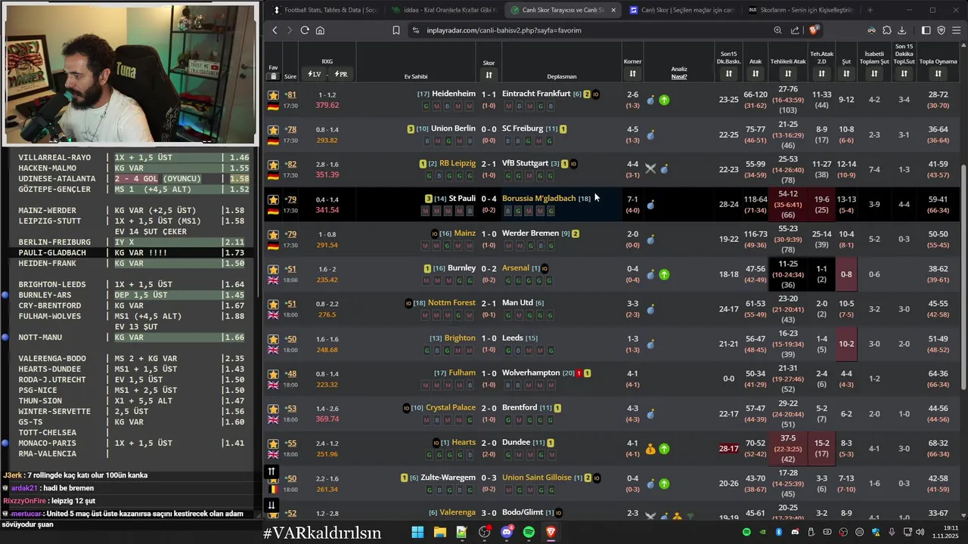The height and width of the screenshot is (544, 968).
Task: Open the minute 81 link for Heidenheim
Action: 290,94
